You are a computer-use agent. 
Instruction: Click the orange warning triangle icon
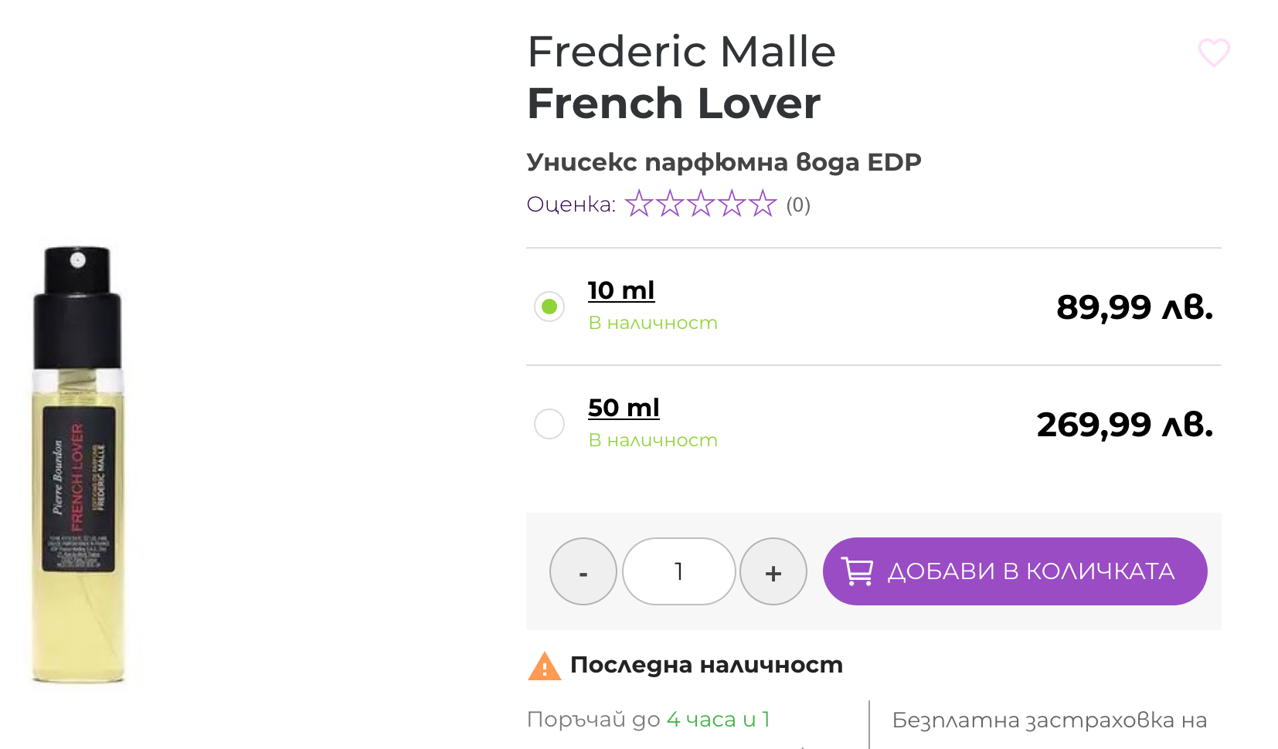(545, 666)
